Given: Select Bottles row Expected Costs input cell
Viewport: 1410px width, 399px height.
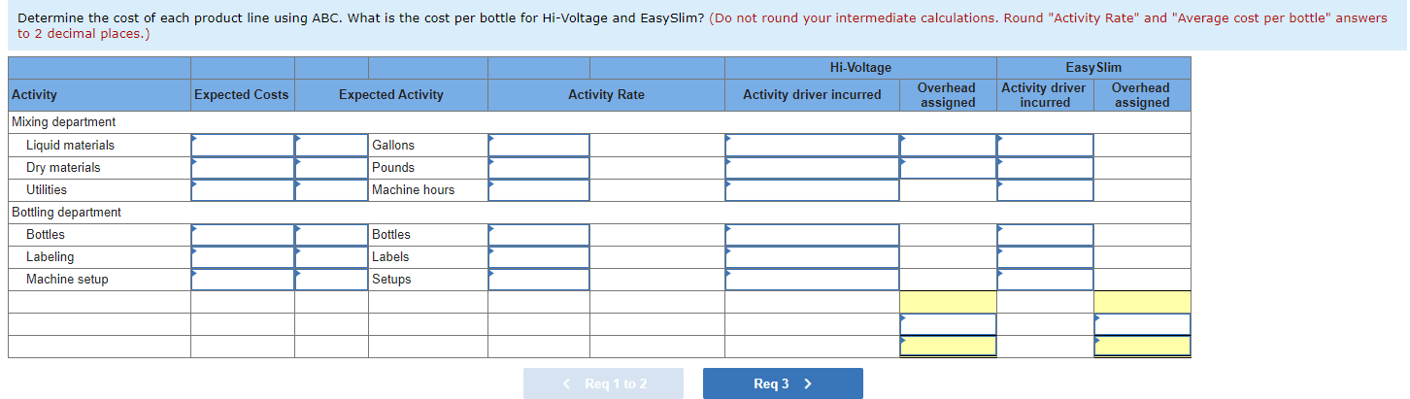Looking at the screenshot, I should [243, 234].
